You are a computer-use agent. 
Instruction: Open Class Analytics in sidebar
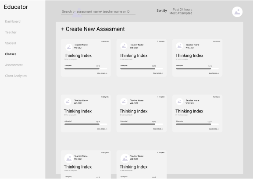pos(16,76)
